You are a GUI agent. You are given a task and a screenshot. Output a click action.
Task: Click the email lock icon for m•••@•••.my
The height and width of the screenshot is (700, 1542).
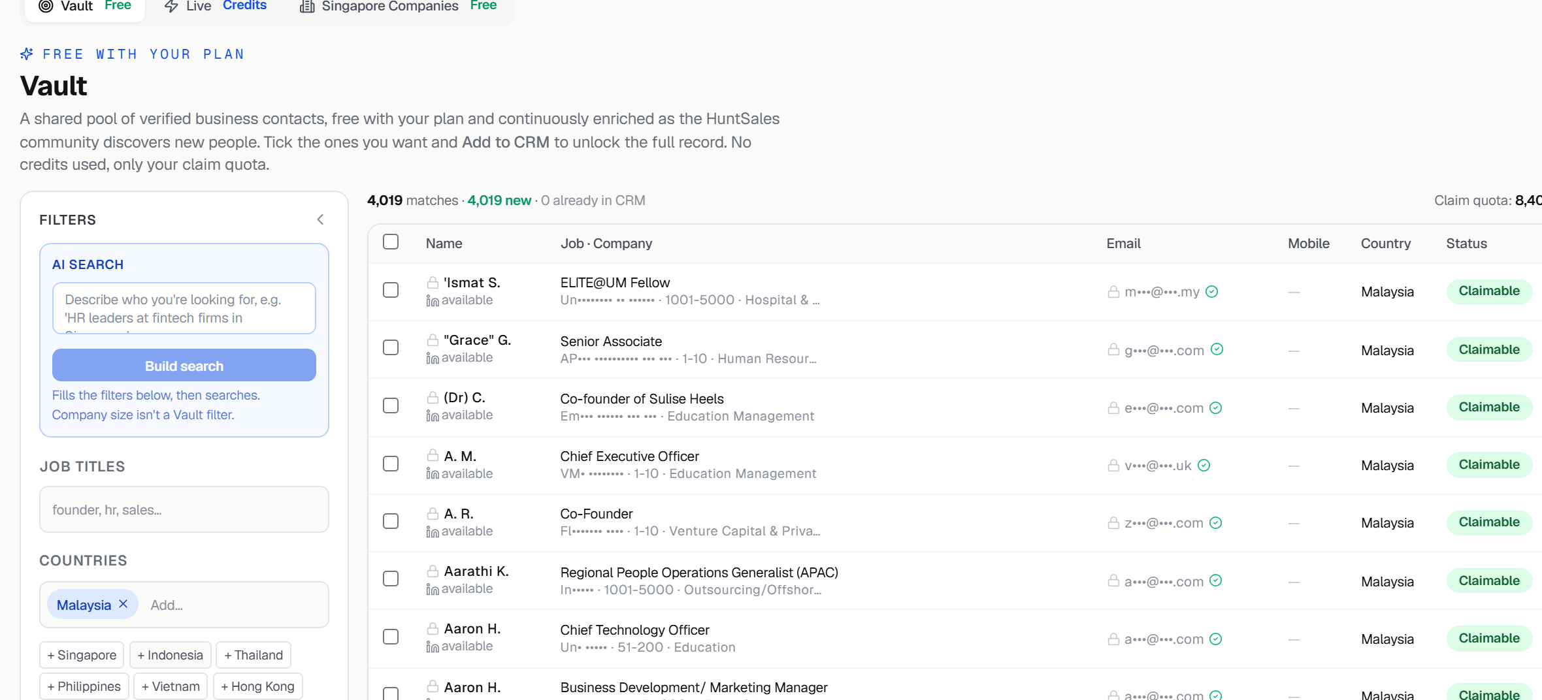click(1113, 291)
